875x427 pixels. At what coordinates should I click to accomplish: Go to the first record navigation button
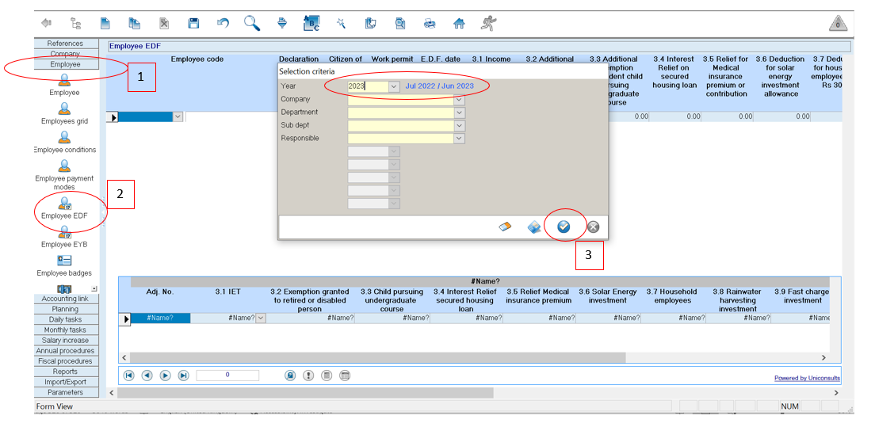click(x=128, y=376)
